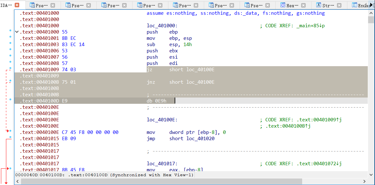Viewport: 375px width, 185px height.
Task: Collapse the function at loc_401000 using chevron
Action: 17,32
